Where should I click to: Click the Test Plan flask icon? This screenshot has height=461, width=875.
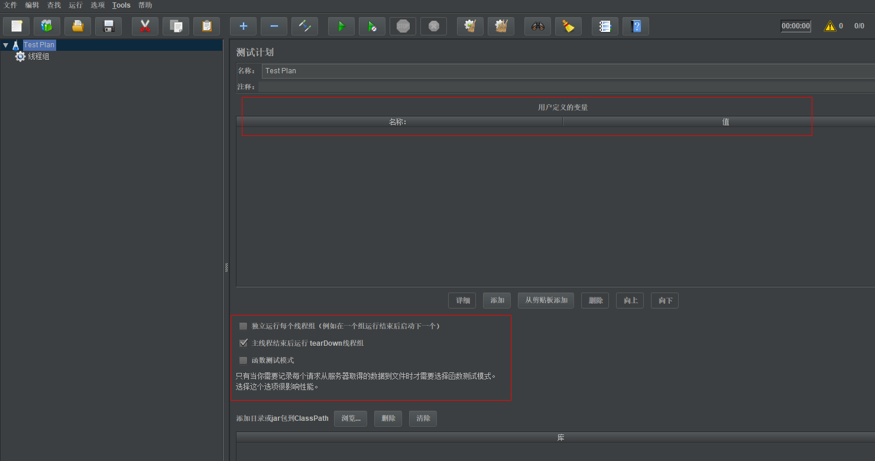click(15, 45)
